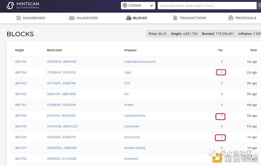The width and height of the screenshot is (261, 165).
Task: Open block hash 53F154D9...53865188
Action: 61,83
